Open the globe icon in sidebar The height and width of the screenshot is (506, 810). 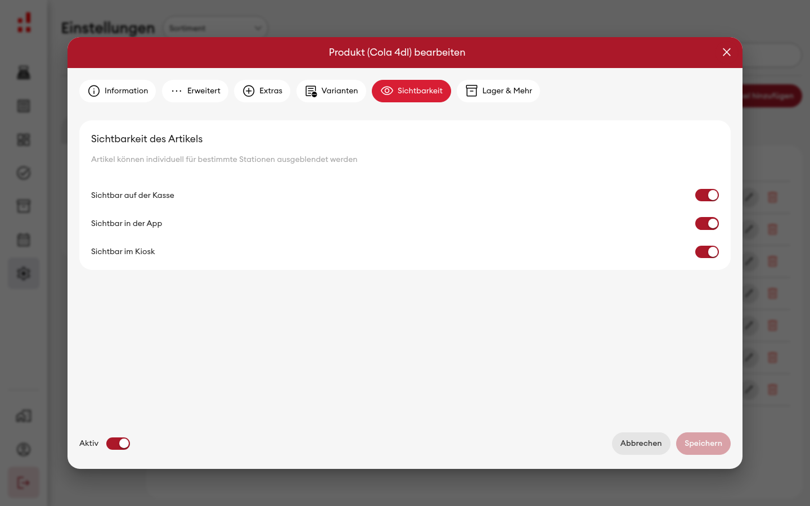tap(24, 449)
